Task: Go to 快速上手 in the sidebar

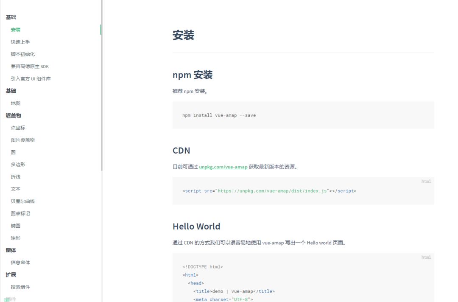Action: (20, 42)
